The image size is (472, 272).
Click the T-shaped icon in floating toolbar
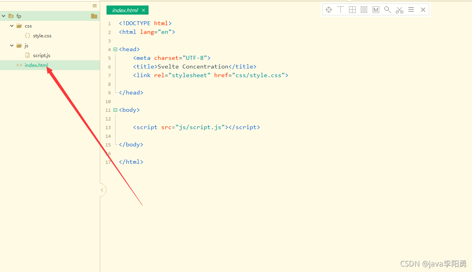tap(341, 10)
